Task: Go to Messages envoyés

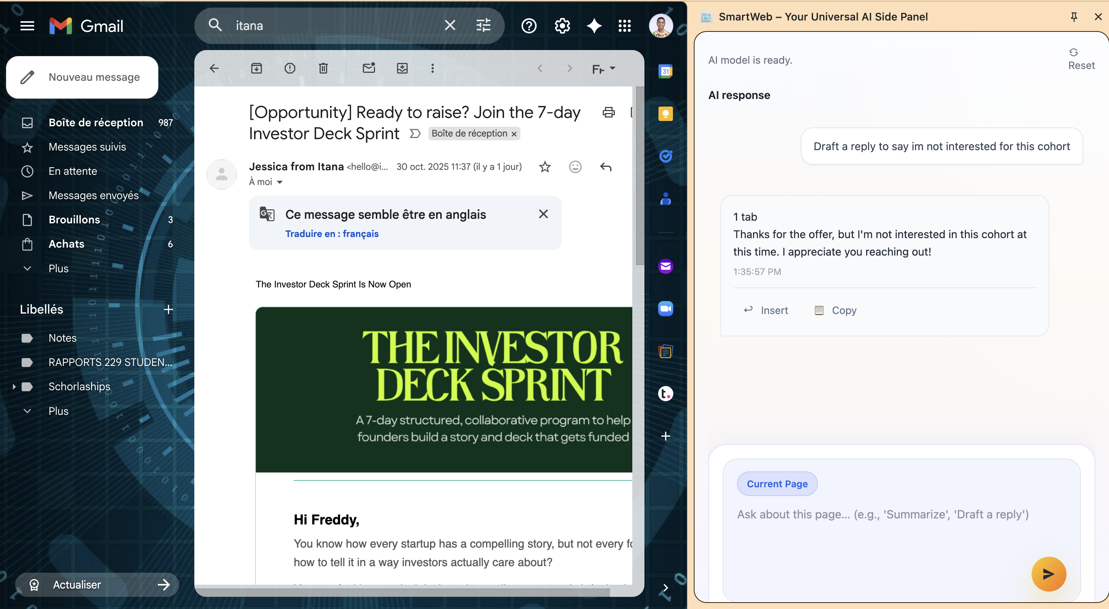Action: (93, 196)
